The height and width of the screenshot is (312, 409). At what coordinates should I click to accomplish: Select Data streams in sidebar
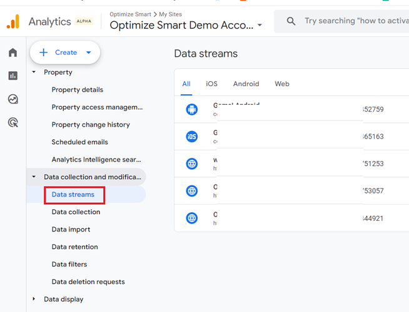tap(73, 195)
